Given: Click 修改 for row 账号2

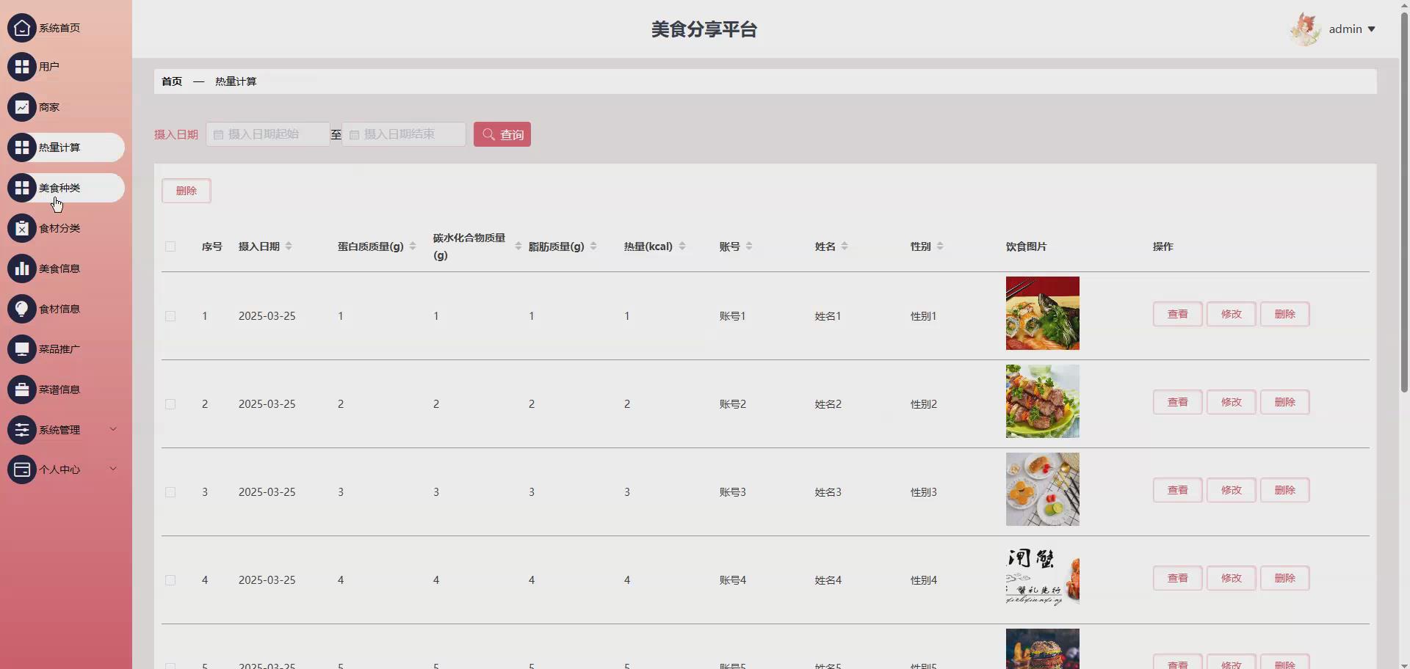Looking at the screenshot, I should [x=1232, y=402].
